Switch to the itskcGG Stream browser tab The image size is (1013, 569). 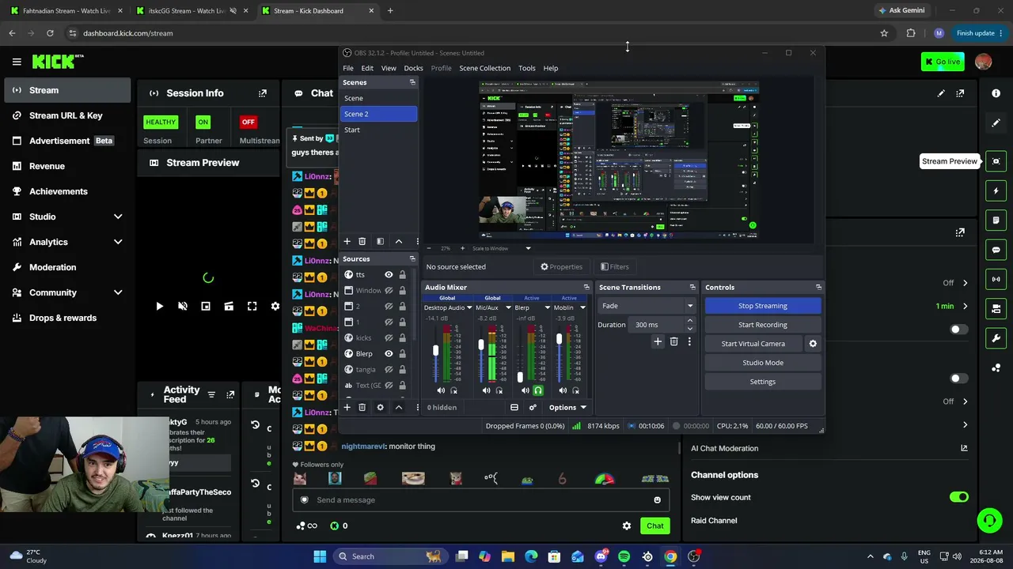pos(187,11)
